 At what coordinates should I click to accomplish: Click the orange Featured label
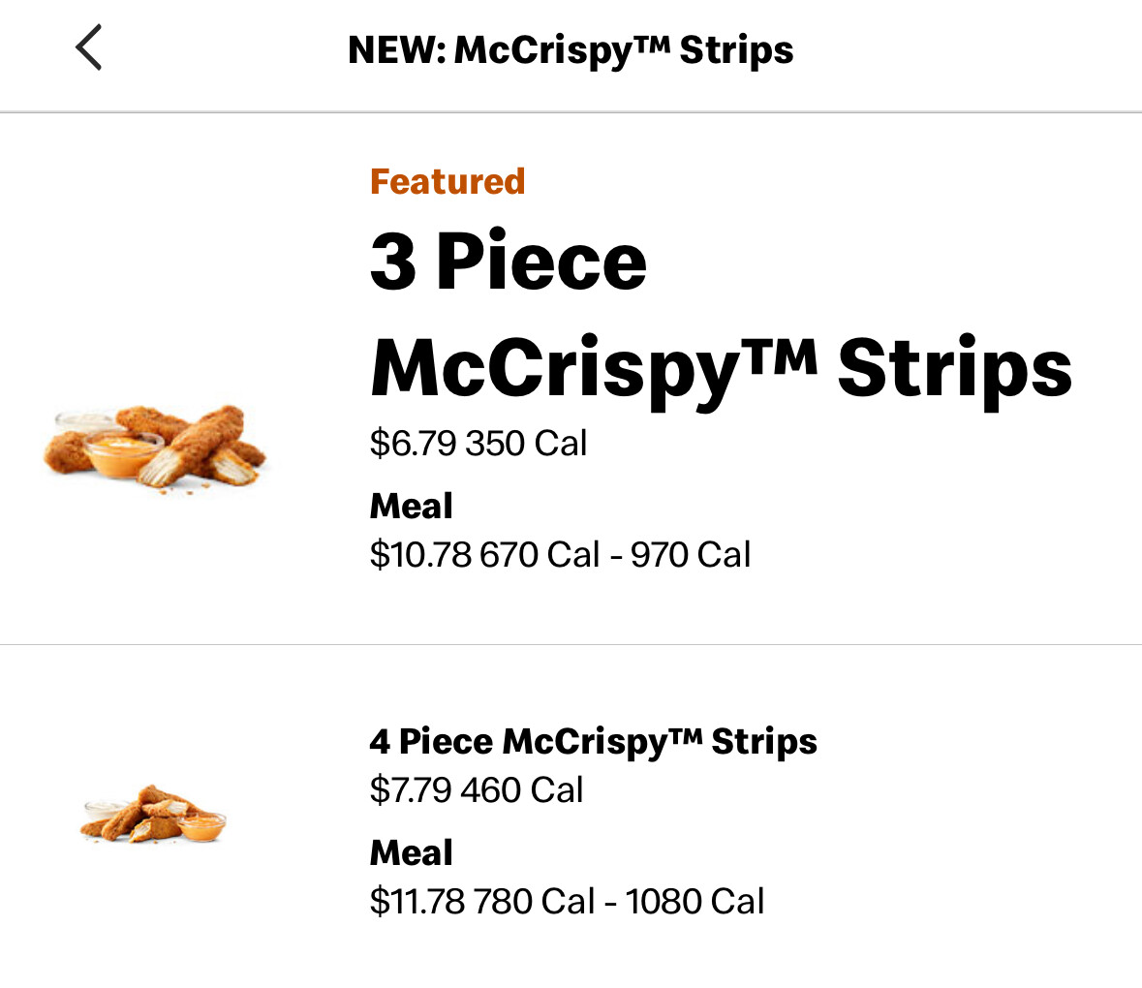tap(448, 181)
